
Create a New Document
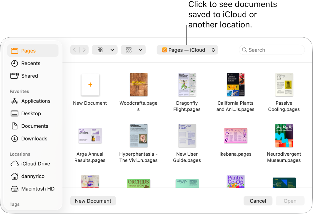pyautogui.click(x=93, y=201)
